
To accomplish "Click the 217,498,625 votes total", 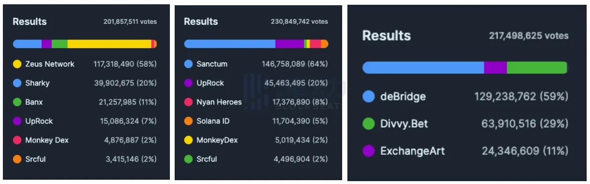I will (529, 36).
